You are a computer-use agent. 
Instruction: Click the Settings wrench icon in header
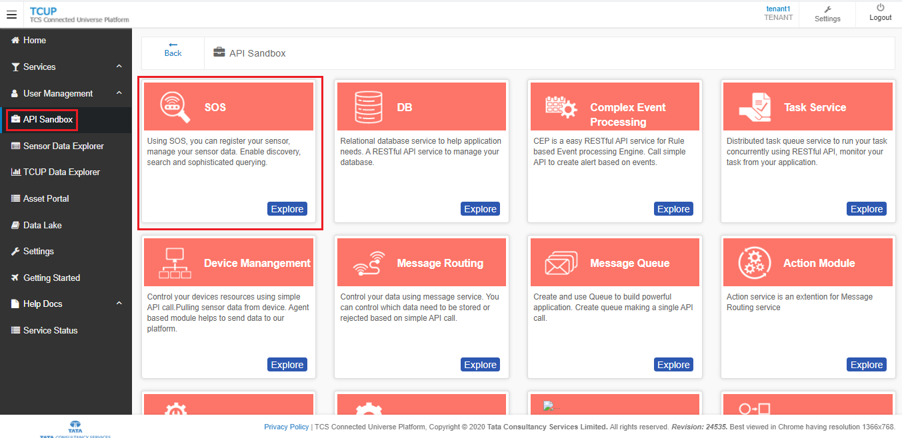point(827,9)
